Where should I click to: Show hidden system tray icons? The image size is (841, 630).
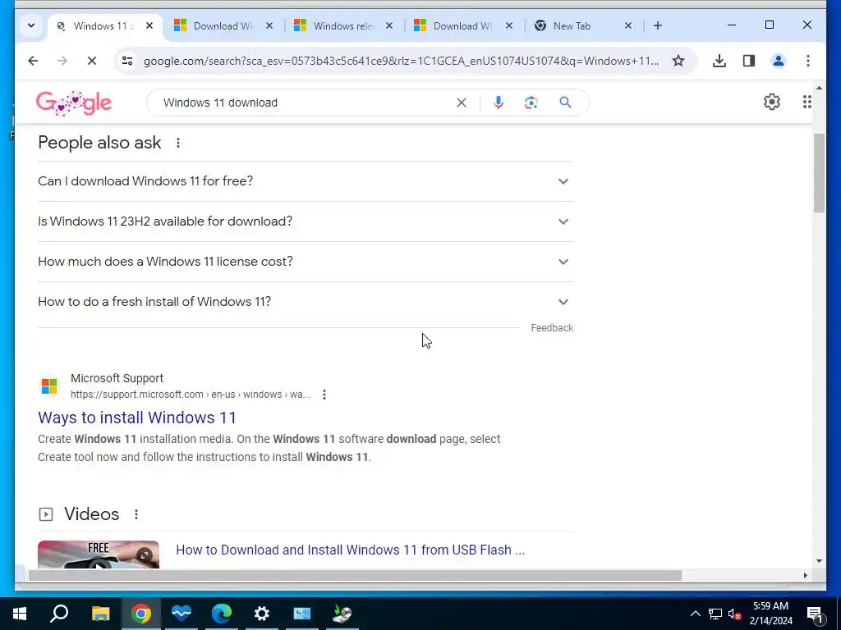tap(695, 614)
